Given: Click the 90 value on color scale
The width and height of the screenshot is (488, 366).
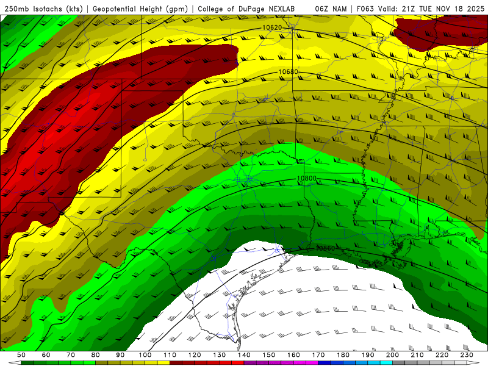Looking at the screenshot, I should click(x=120, y=355).
